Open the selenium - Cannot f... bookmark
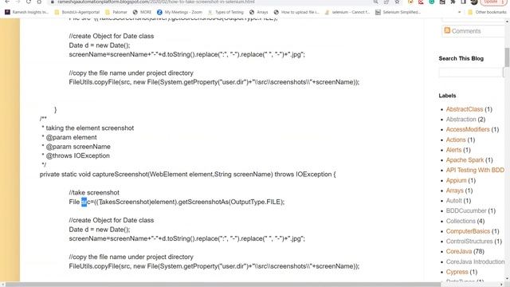 tap(347, 12)
